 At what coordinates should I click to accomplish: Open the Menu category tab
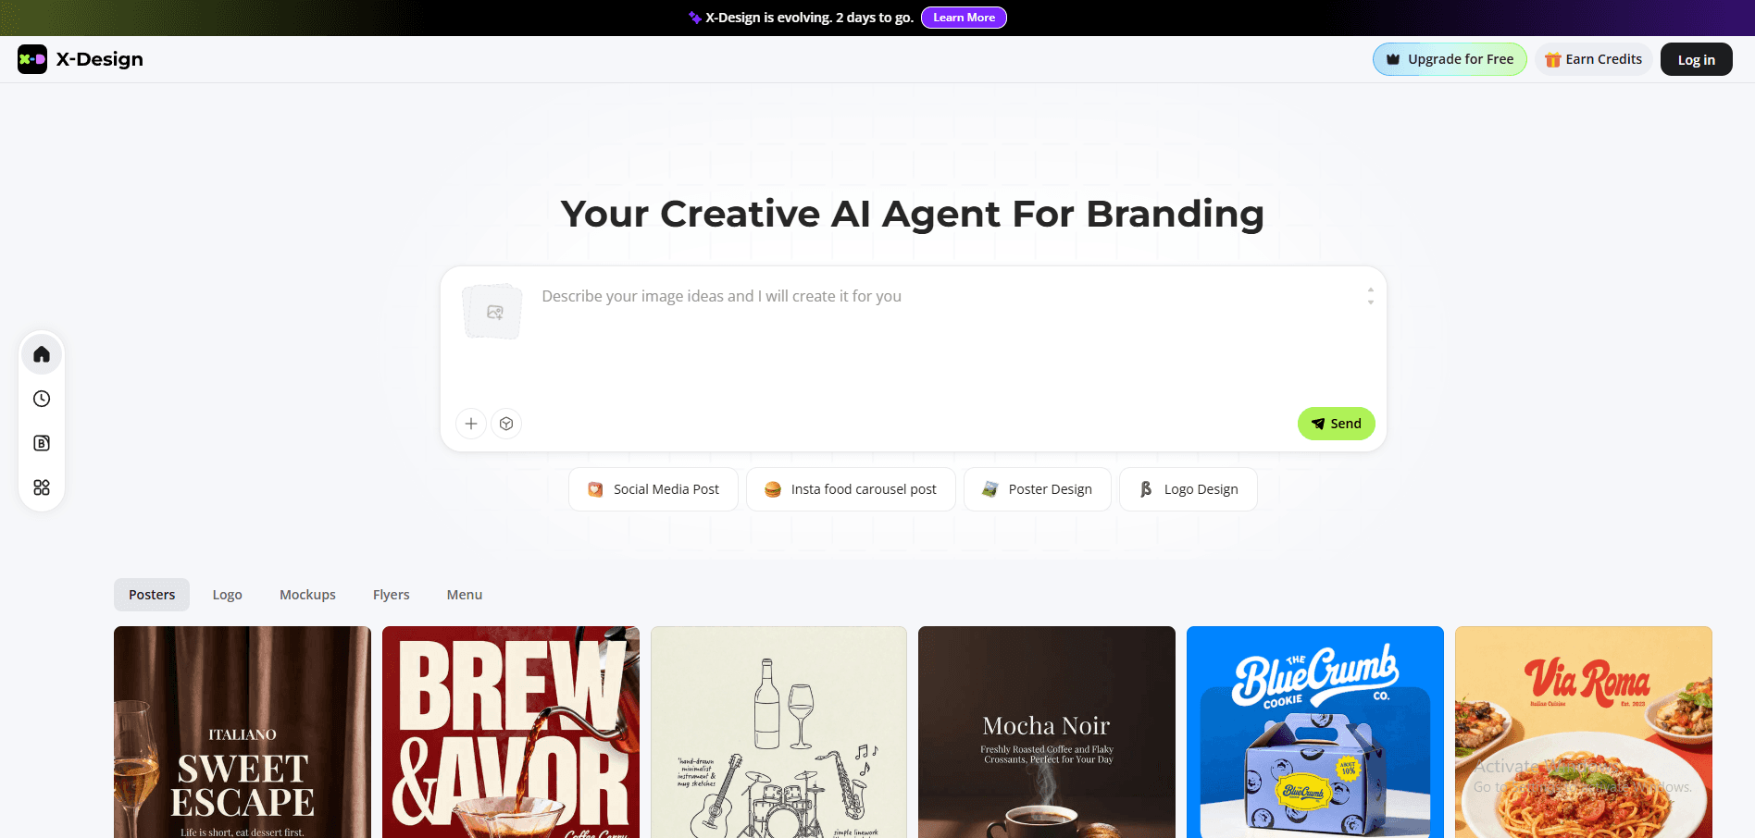(465, 595)
